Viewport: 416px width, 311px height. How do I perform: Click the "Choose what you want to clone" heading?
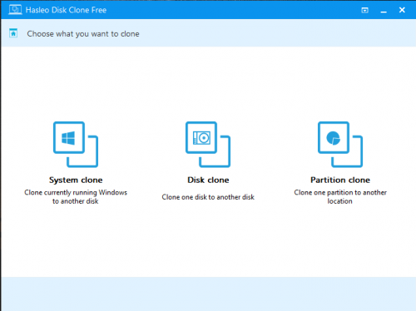[83, 34]
